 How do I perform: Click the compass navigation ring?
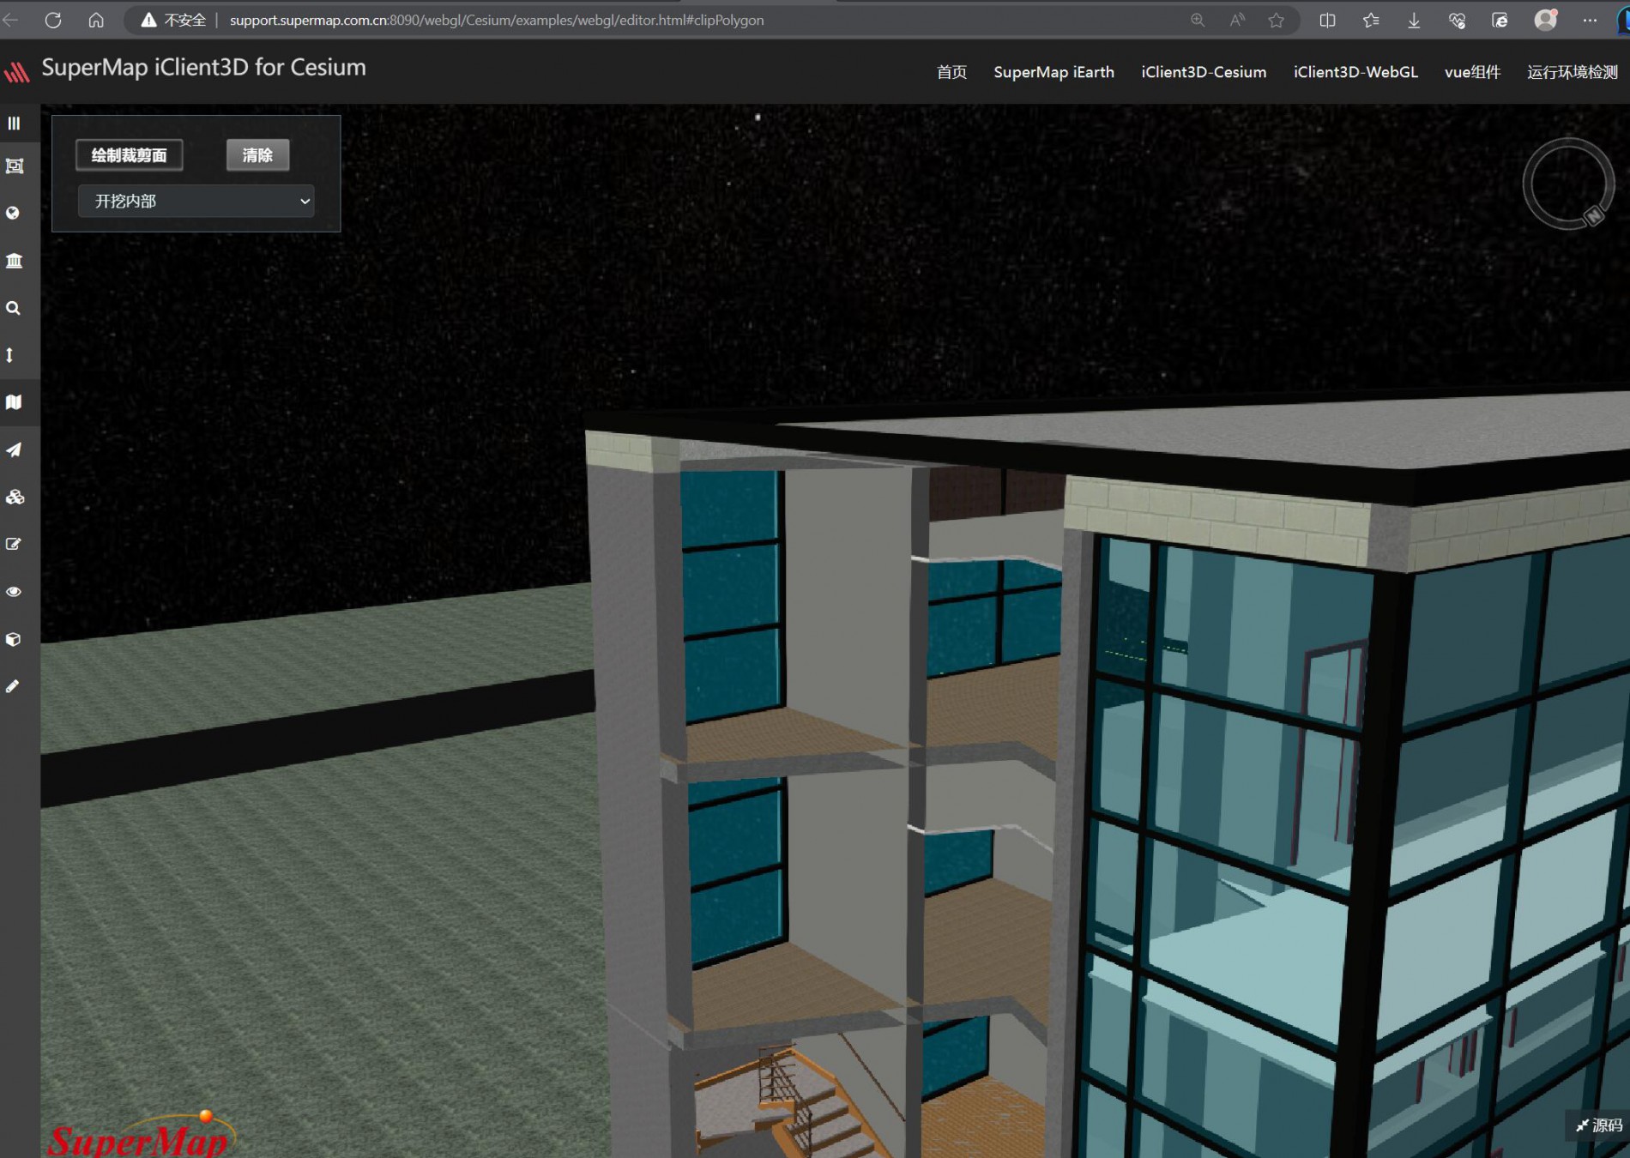1568,184
